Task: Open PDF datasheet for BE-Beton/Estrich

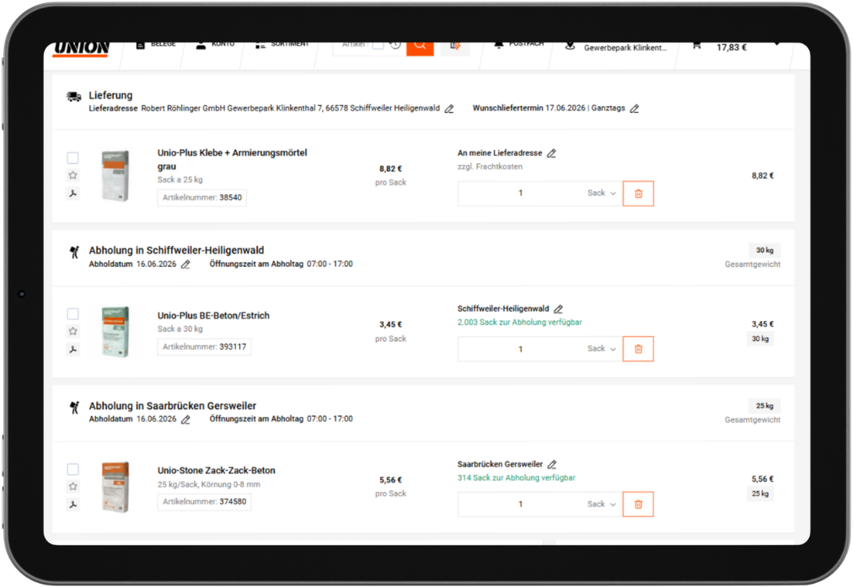Action: coord(72,350)
